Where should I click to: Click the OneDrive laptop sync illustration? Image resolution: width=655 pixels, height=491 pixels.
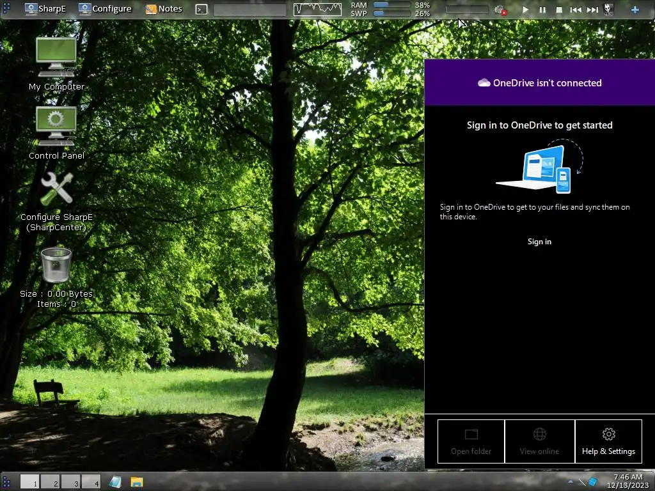(540, 166)
